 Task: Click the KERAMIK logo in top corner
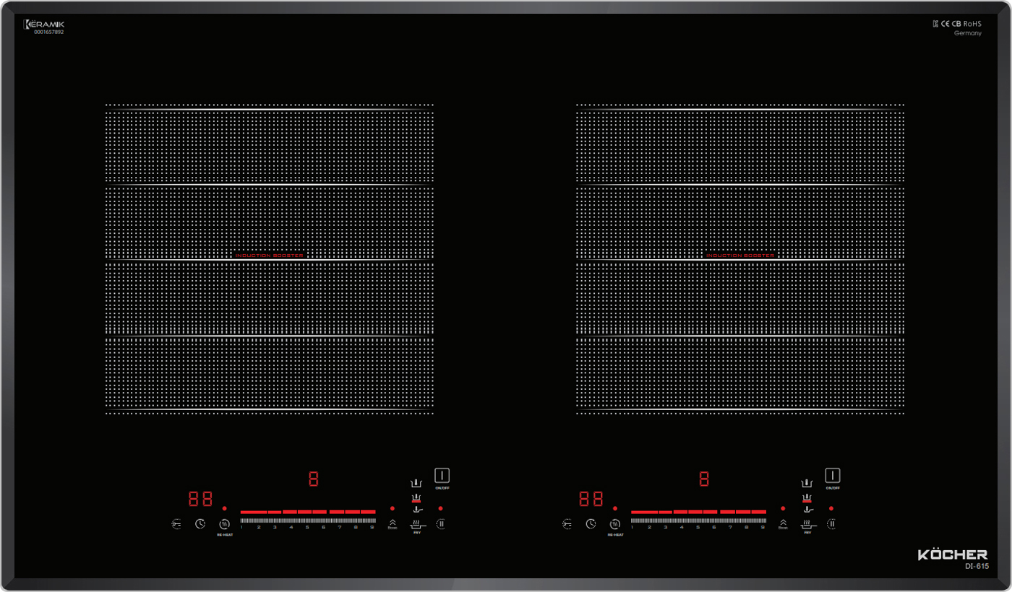coord(44,25)
